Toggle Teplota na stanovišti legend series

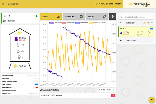(98, 22)
